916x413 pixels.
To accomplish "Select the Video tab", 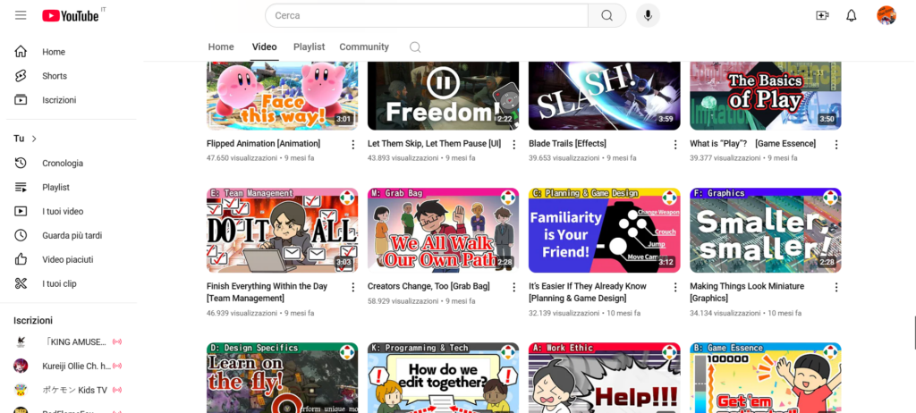I will pos(264,46).
